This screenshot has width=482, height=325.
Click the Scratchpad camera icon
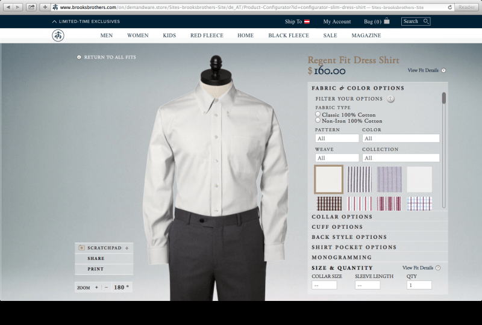click(x=81, y=247)
